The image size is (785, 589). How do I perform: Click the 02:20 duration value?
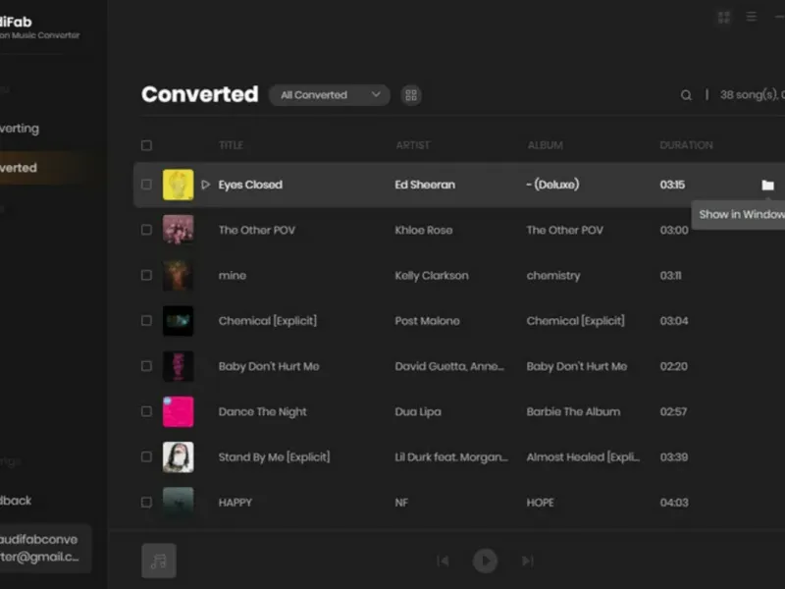point(674,366)
